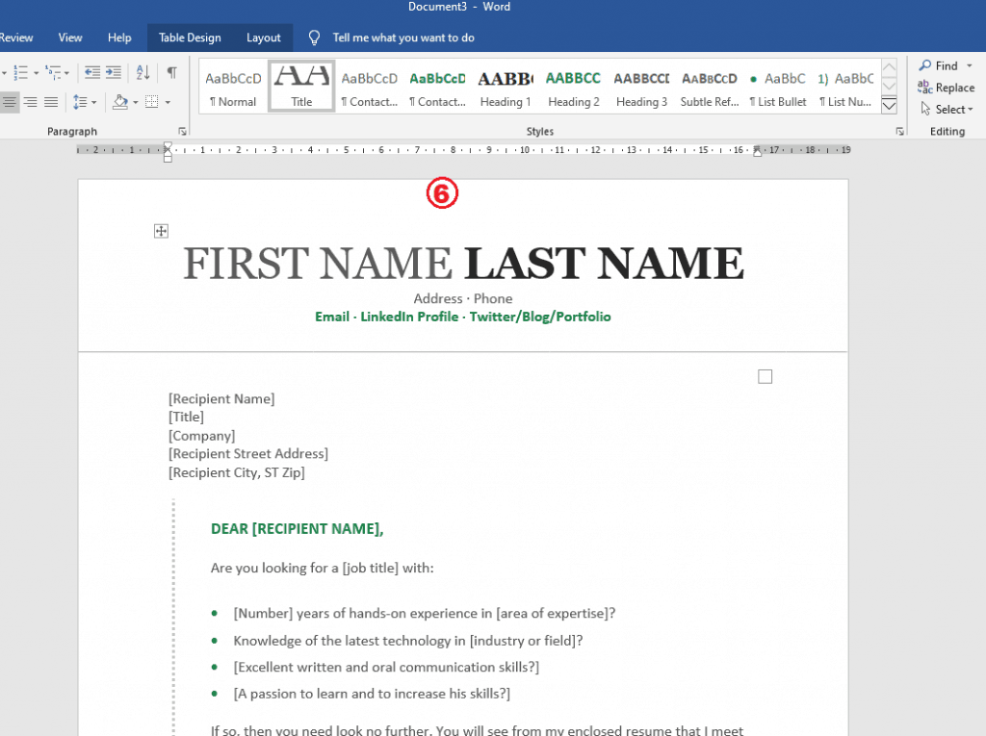Click the Multilevel list icon
This screenshot has width=986, height=736.
click(53, 73)
